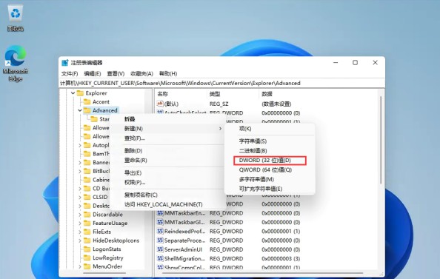440x279 pixels.
Task: Click the ShellMigration... value icon
Action: click(160, 258)
